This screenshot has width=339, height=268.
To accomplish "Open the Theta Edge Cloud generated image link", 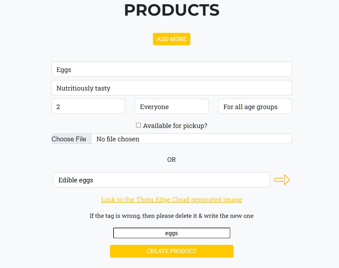I will click(171, 200).
